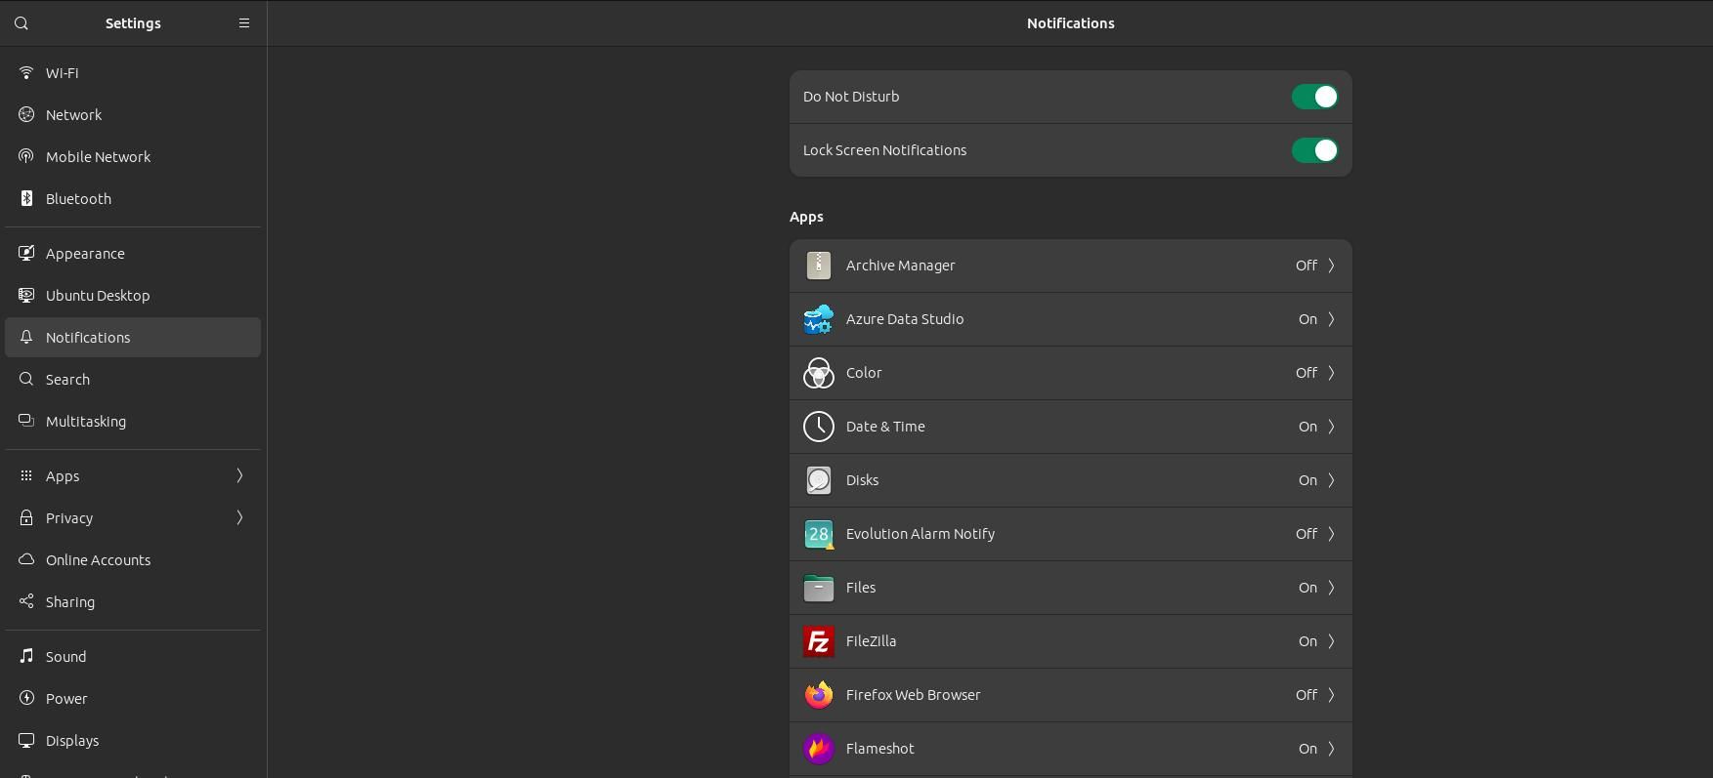Open Flameshot notification row chevron
This screenshot has height=778, width=1713.
tap(1331, 749)
